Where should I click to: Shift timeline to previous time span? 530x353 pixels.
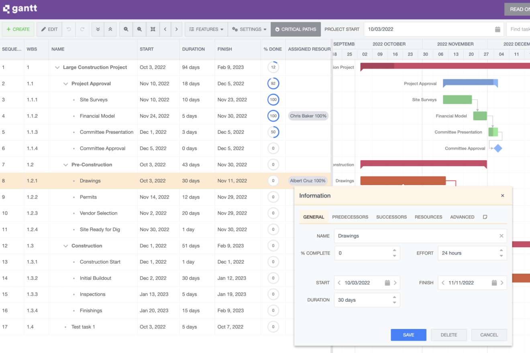click(165, 29)
